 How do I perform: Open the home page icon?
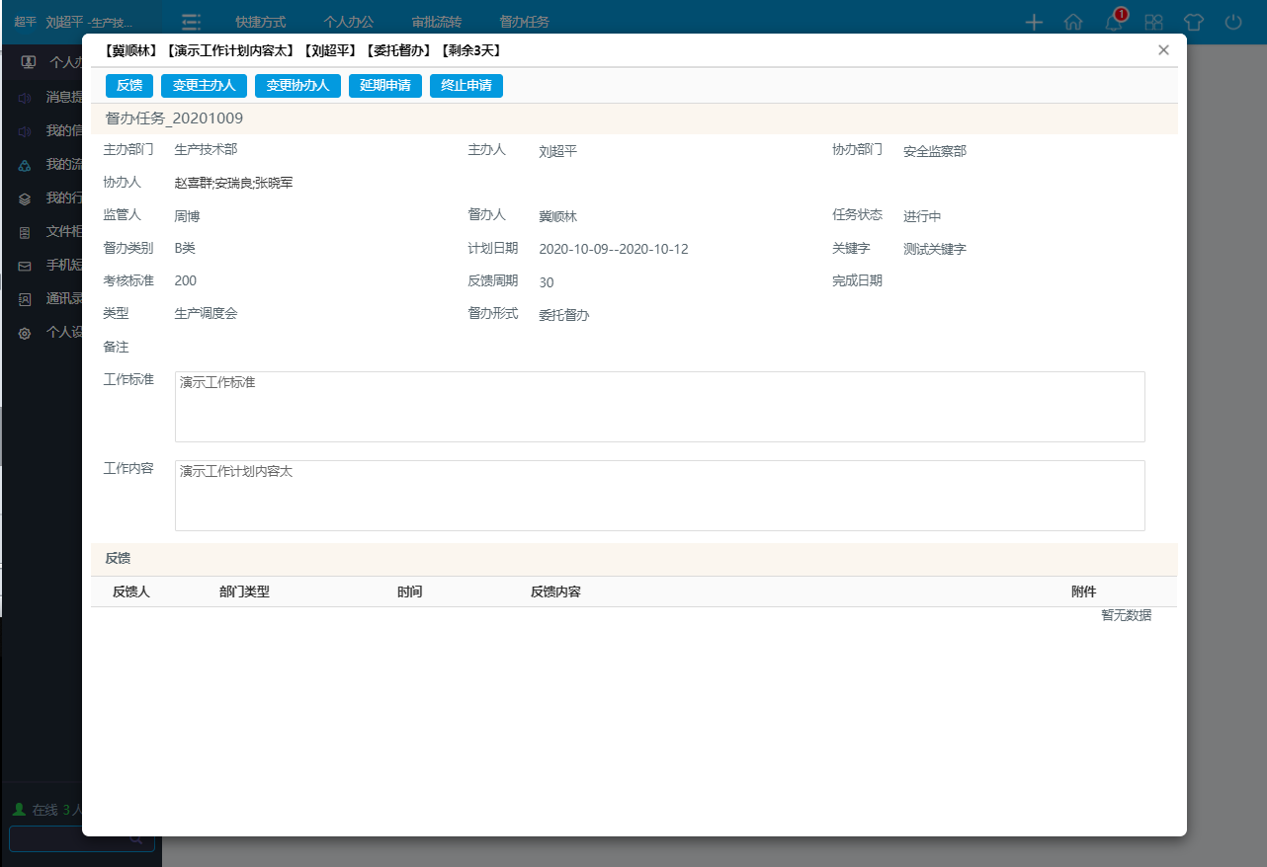click(x=1073, y=22)
